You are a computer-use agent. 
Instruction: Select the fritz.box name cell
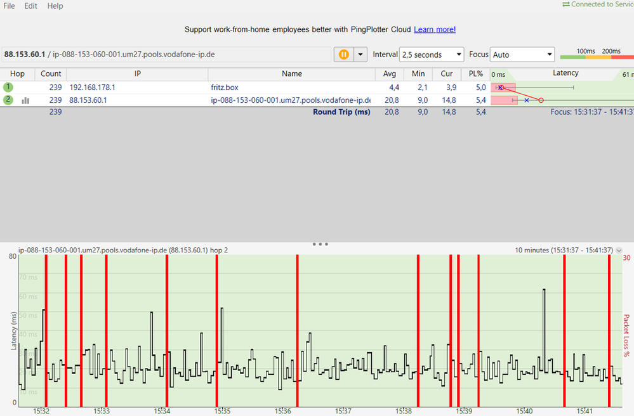click(225, 88)
